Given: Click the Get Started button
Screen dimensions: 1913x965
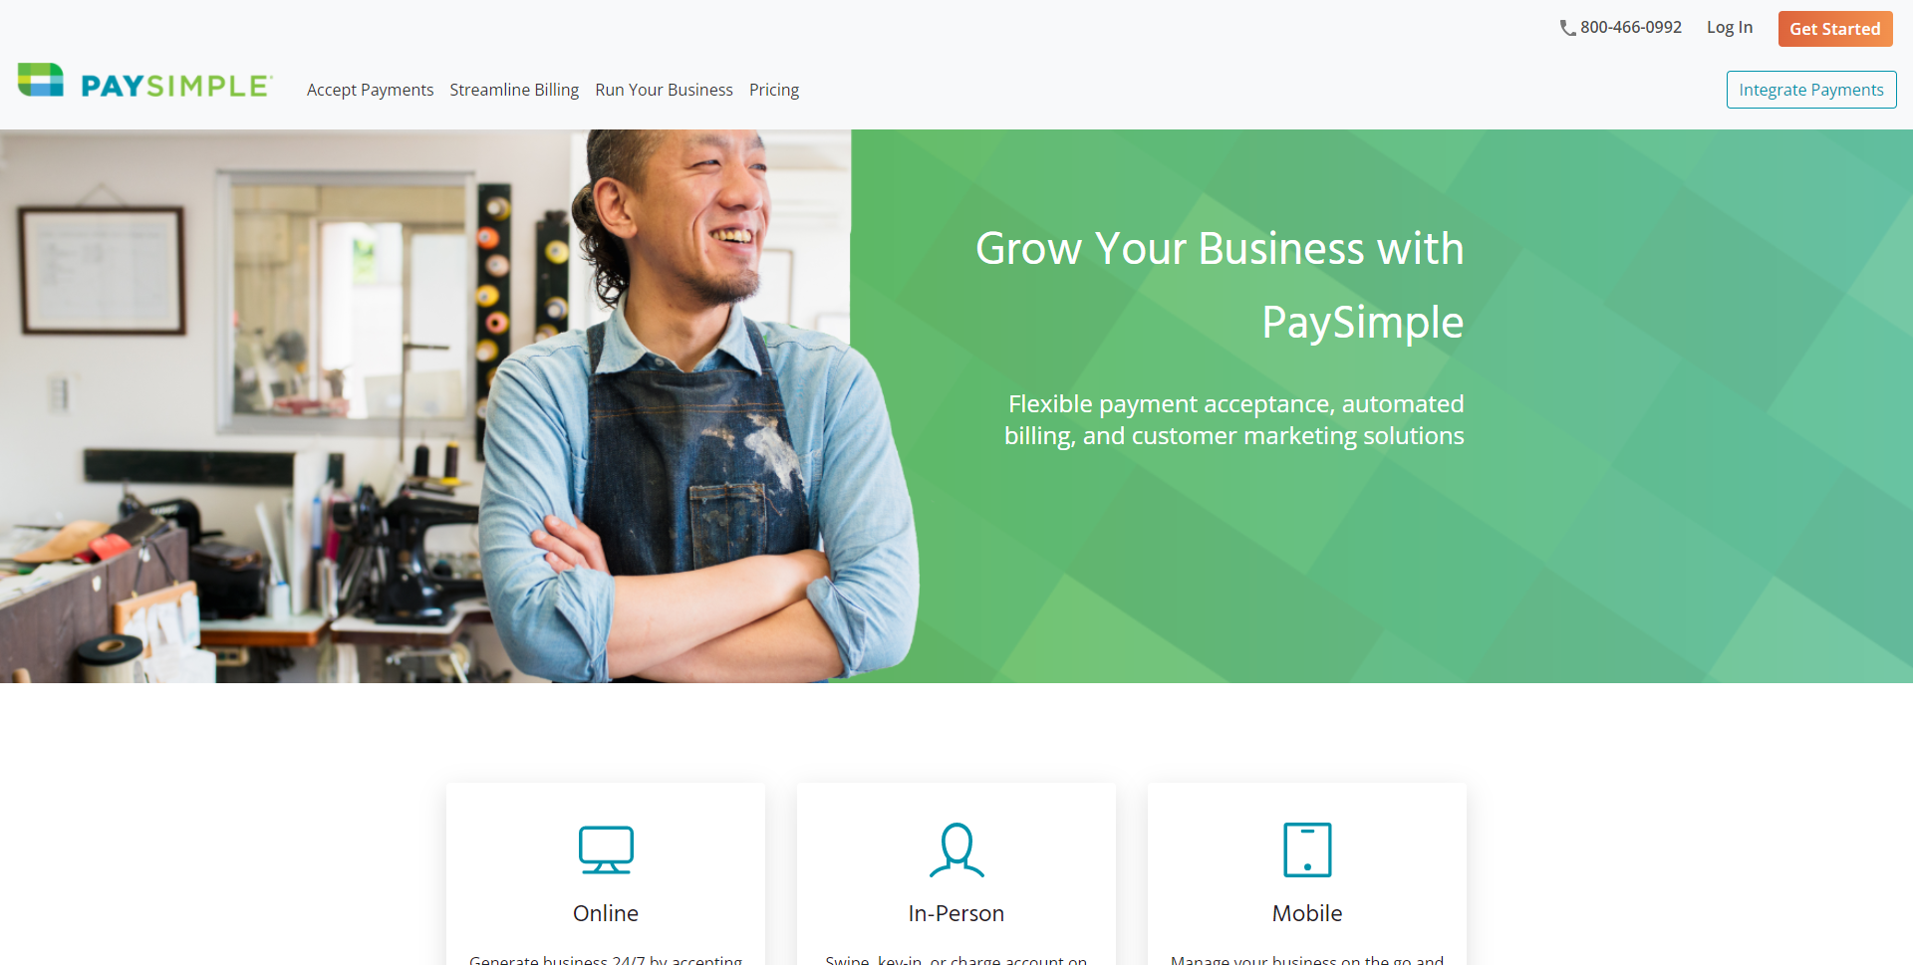Looking at the screenshot, I should pos(1834,29).
